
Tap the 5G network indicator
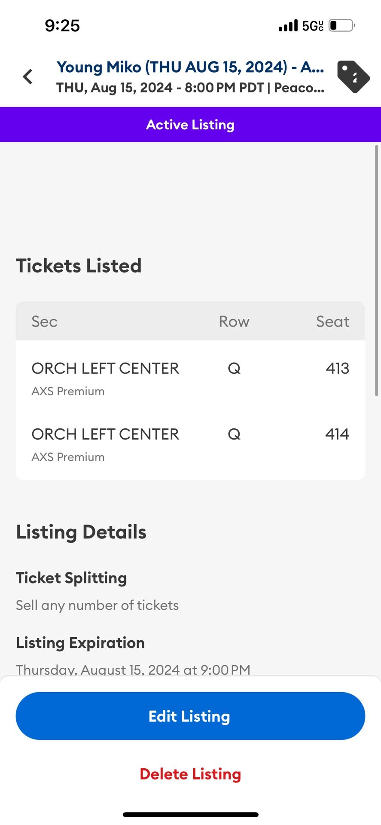click(x=313, y=26)
